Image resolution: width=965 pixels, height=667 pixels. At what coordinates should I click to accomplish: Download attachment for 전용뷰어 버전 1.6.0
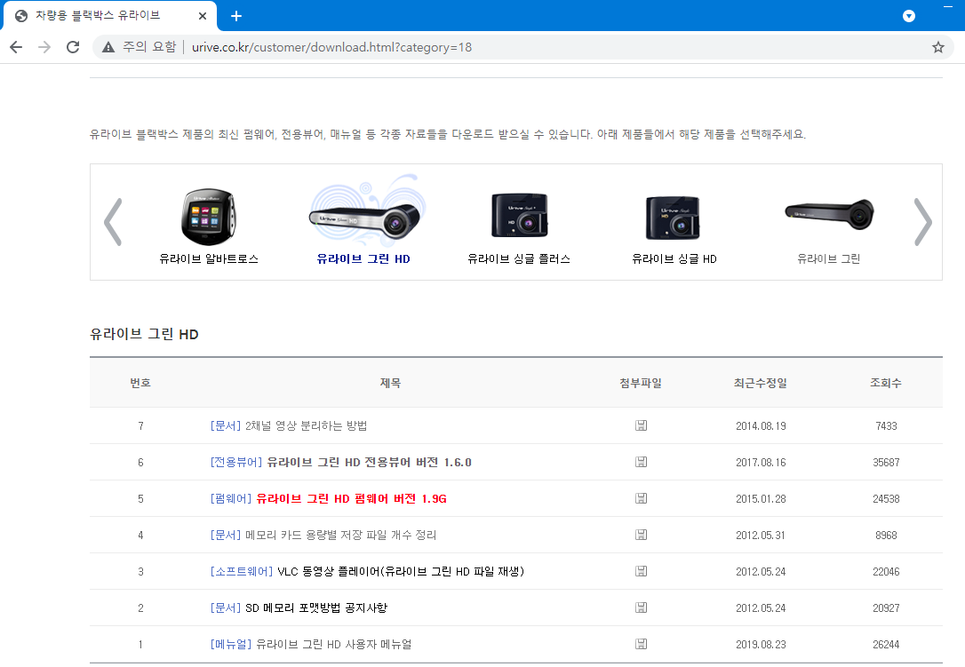[x=641, y=462]
